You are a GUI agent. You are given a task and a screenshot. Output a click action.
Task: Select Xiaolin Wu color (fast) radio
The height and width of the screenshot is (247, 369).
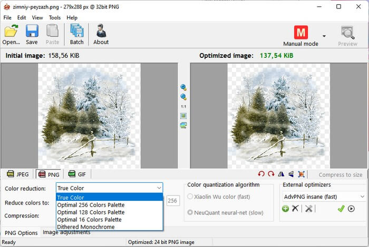(x=191, y=197)
